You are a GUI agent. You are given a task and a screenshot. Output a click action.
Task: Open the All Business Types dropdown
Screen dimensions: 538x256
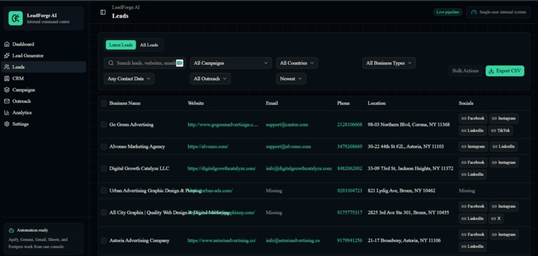388,63
